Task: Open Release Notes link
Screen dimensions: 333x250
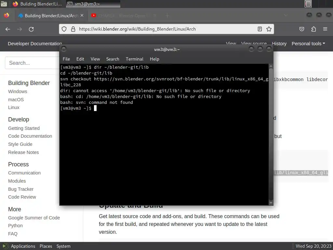Action: click(23, 152)
